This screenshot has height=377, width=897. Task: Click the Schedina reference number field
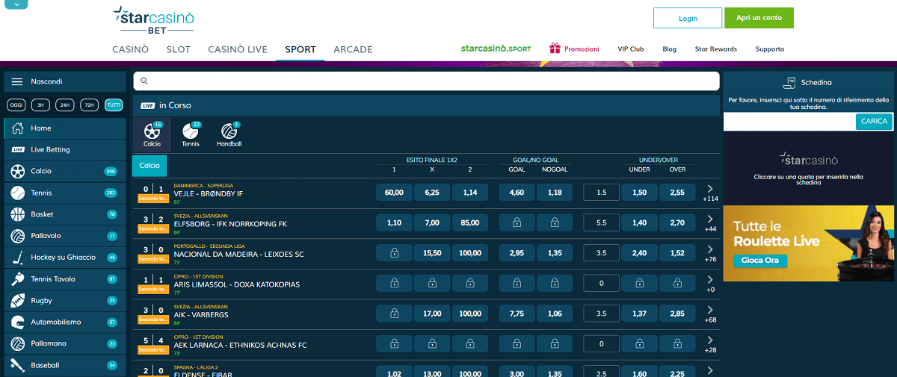(789, 121)
